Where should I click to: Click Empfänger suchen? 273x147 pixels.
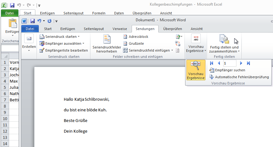click(227, 70)
